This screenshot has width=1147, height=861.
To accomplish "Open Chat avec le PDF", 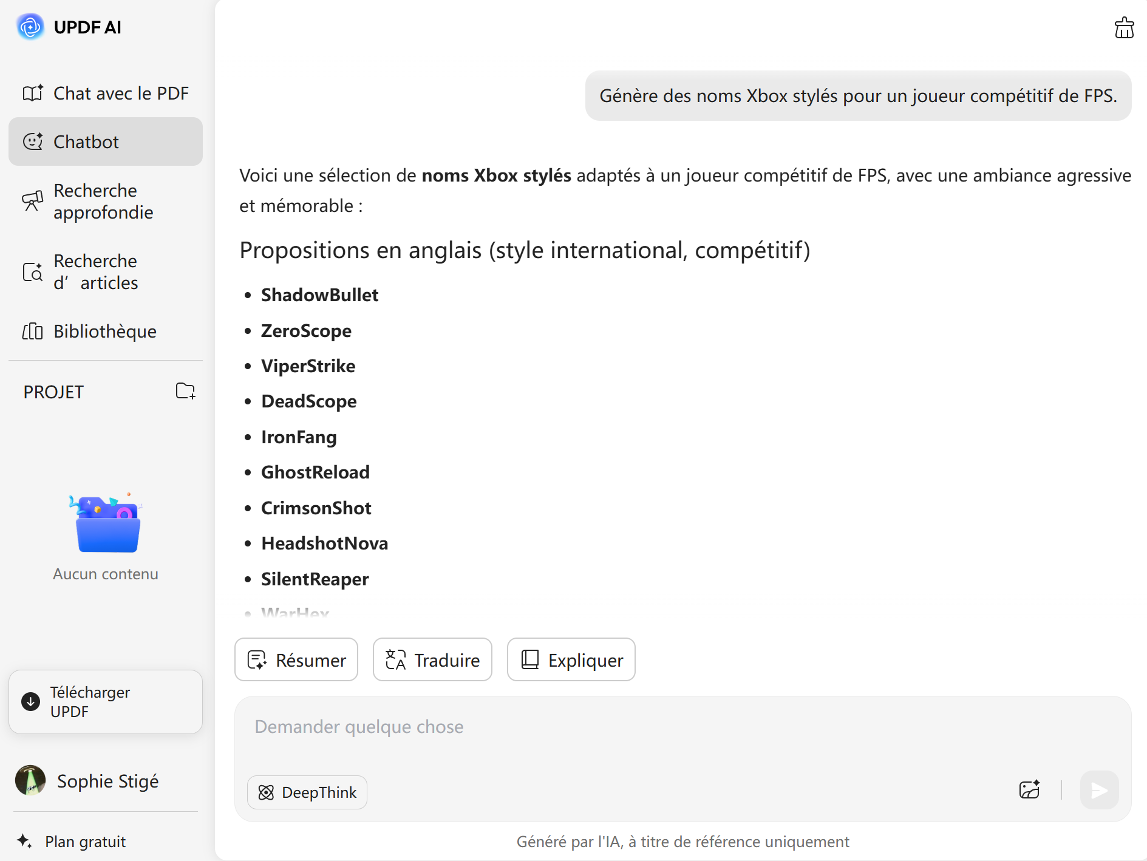I will coord(106,93).
